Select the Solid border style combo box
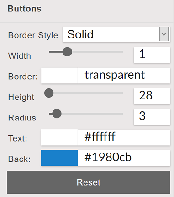This screenshot has width=174, height=197. coord(116,34)
